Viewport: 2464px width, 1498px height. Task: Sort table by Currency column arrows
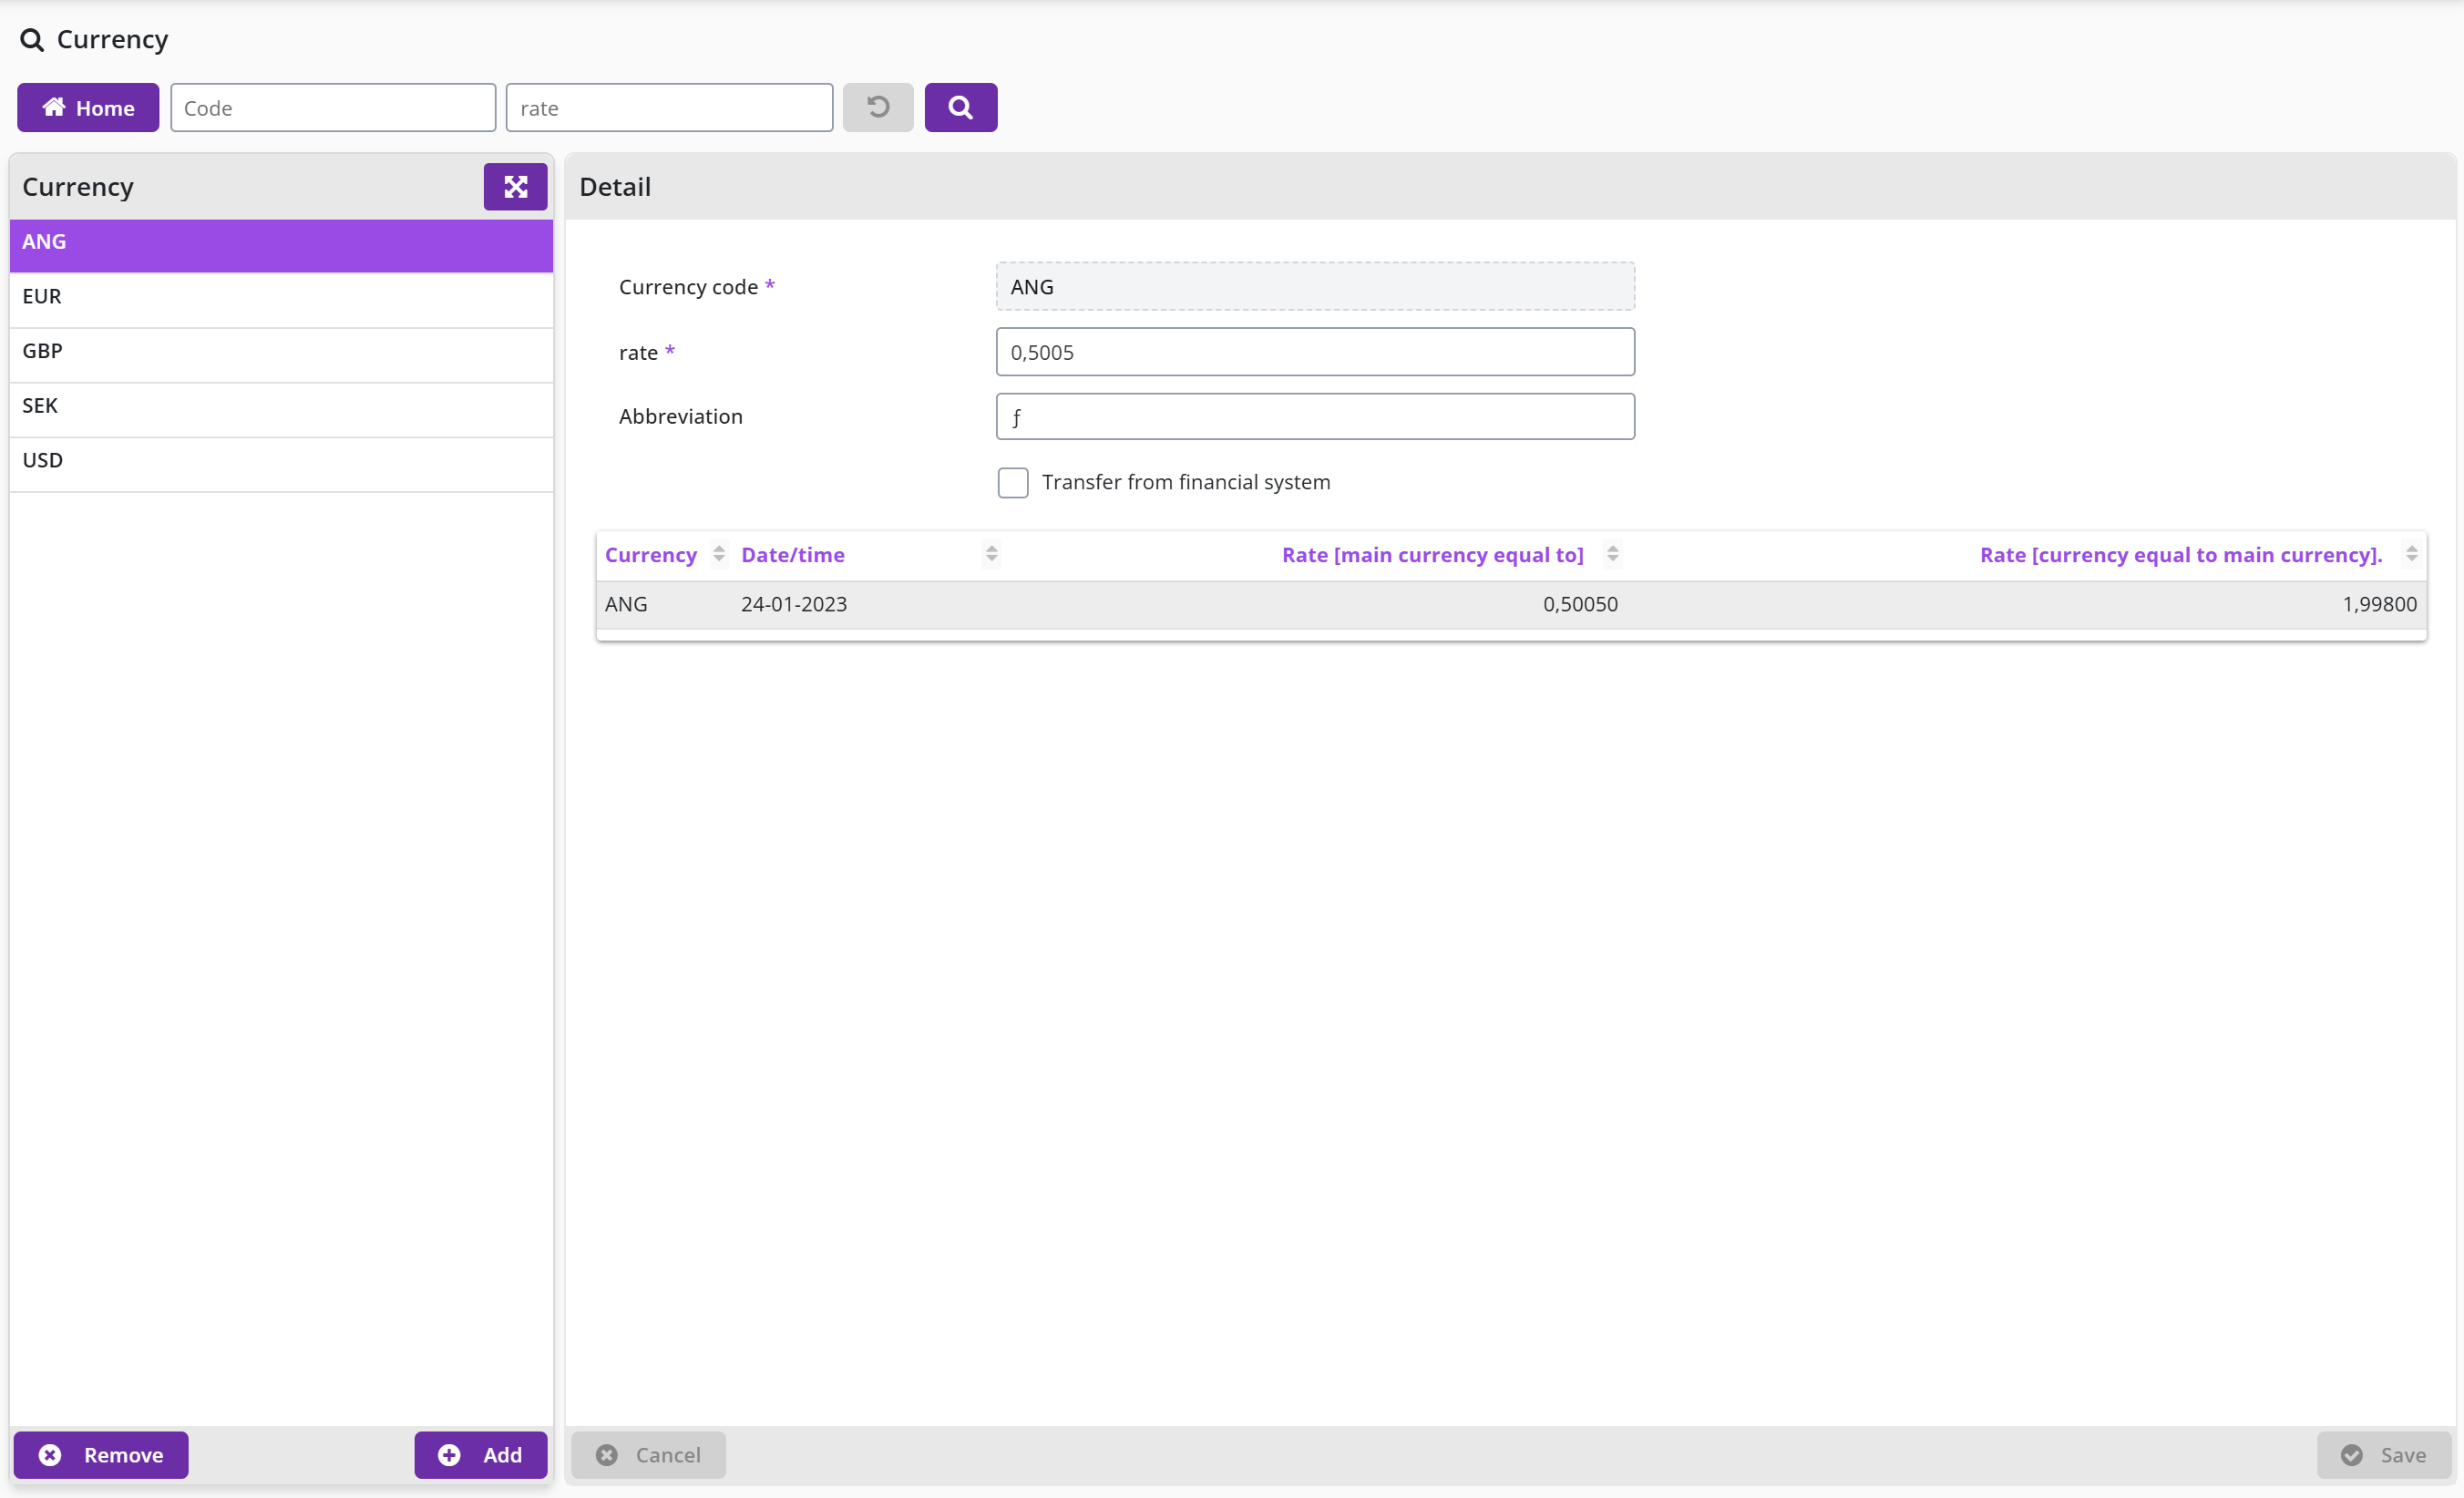point(719,554)
